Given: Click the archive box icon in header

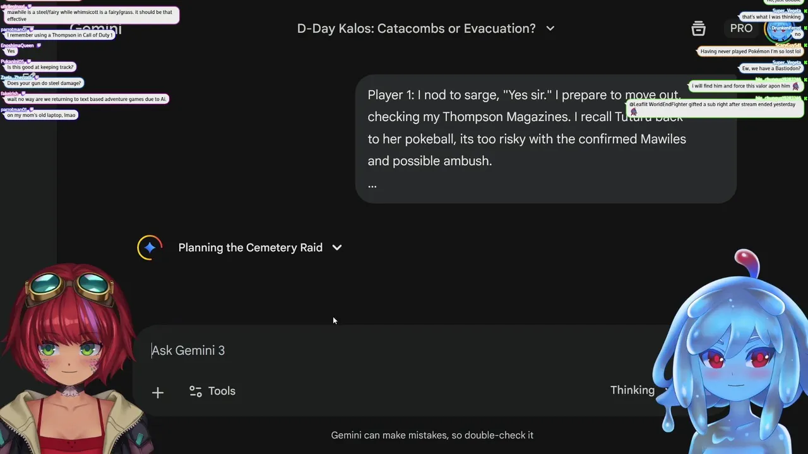Looking at the screenshot, I should [698, 28].
